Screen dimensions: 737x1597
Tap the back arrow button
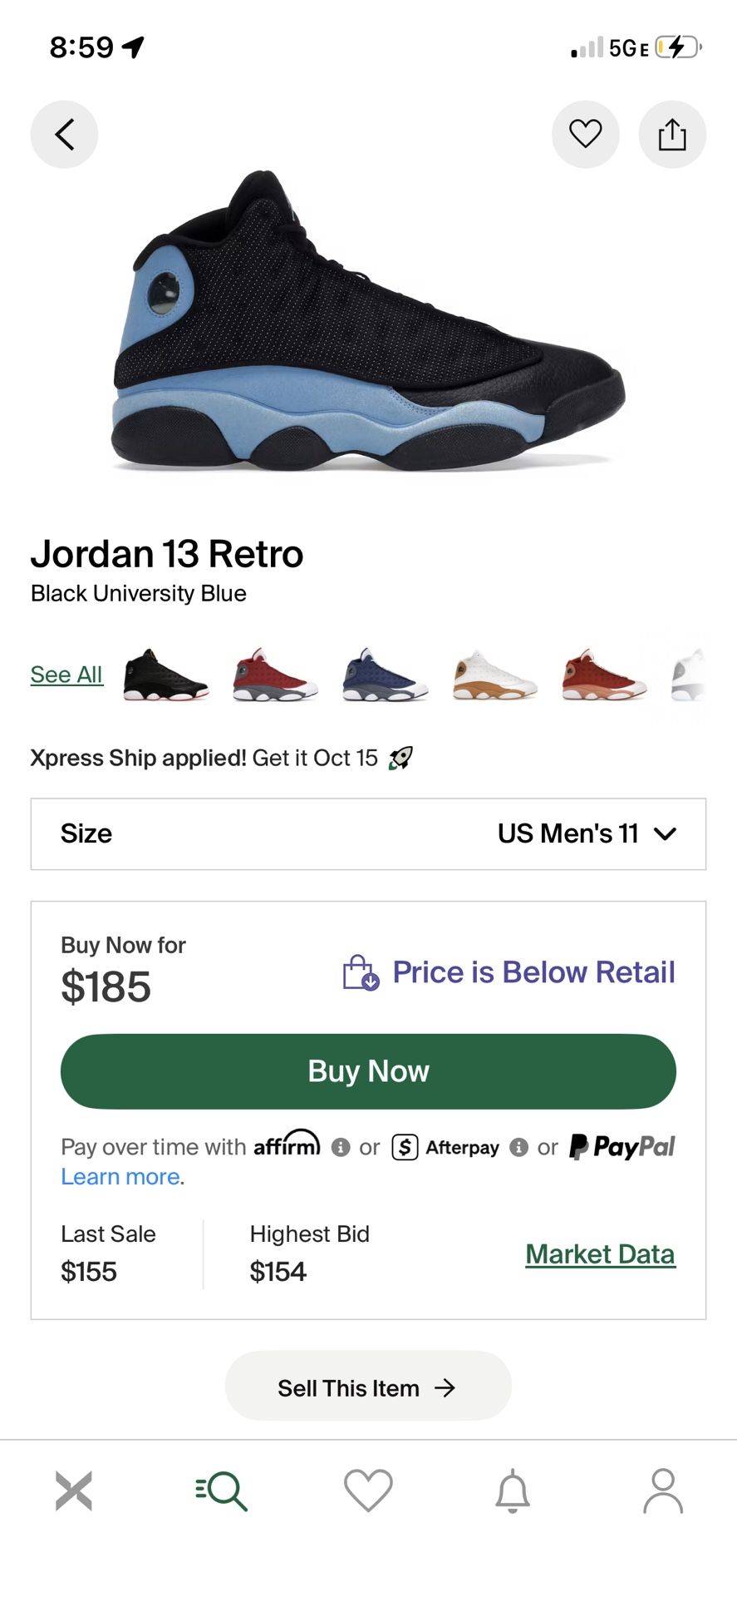(x=64, y=134)
